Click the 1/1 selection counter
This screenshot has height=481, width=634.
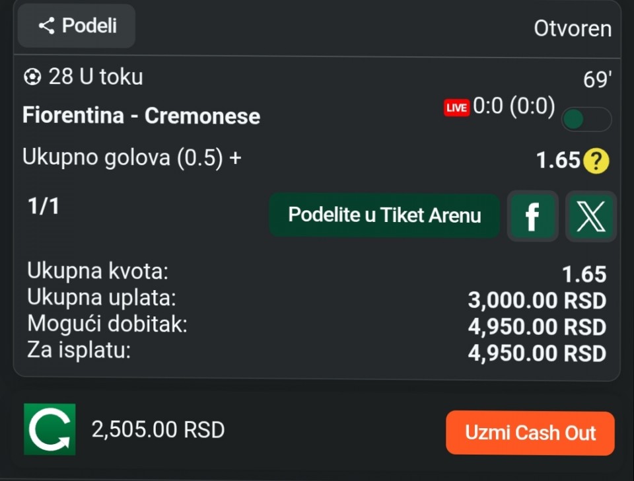[x=44, y=206]
